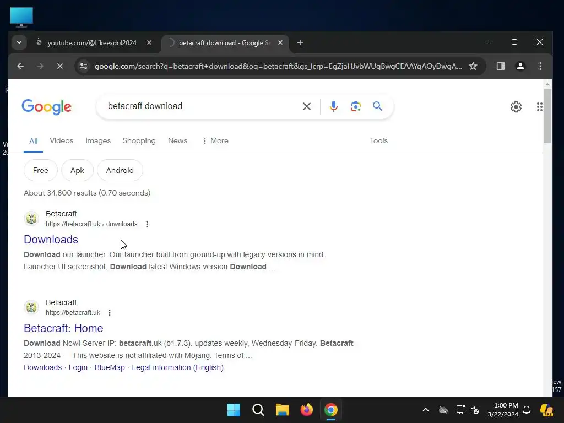
Task: Select the This PC desktop icon
Action: [x=21, y=17]
